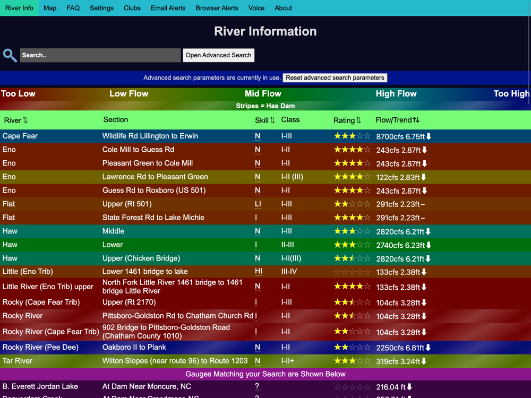
Task: Click star rating for Haw Upper (Chicken Bridge)
Action: pos(352,258)
